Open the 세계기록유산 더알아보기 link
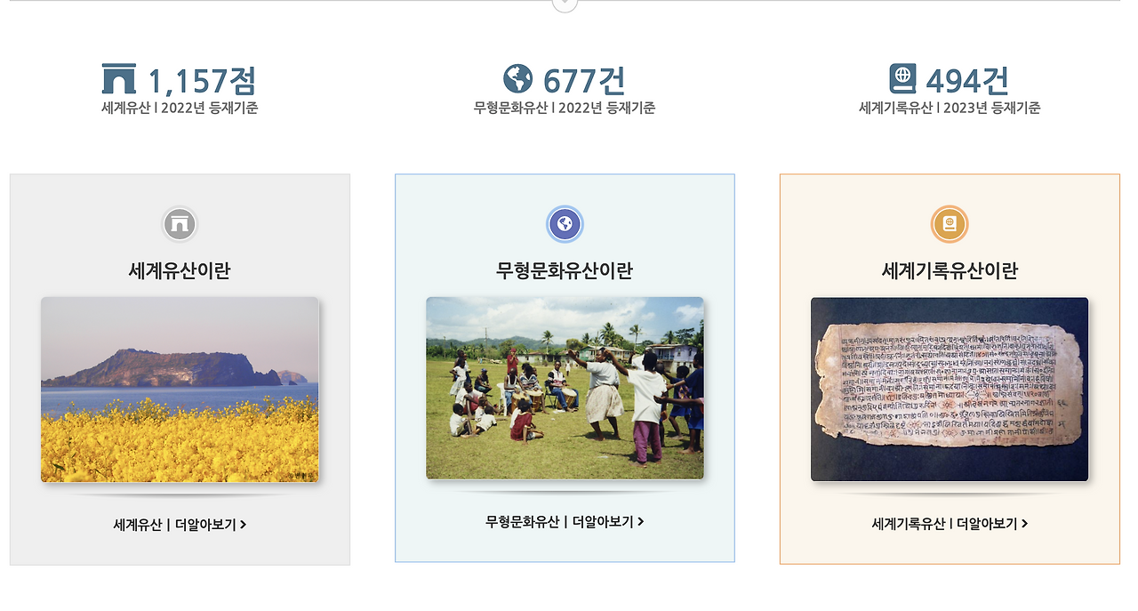This screenshot has height=611, width=1138. coord(950,524)
